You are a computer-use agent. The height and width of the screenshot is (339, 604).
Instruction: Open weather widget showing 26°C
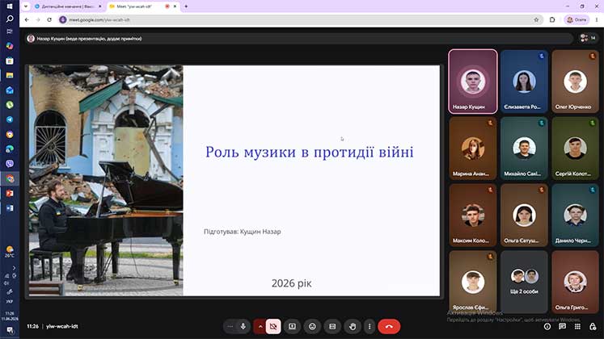(10, 252)
